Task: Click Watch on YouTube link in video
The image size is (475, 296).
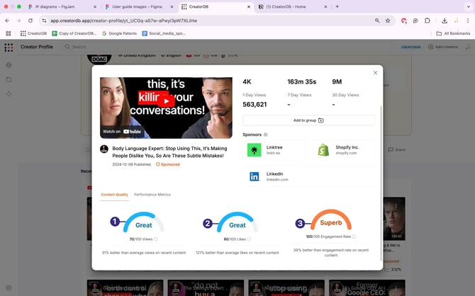Action: coord(121,131)
